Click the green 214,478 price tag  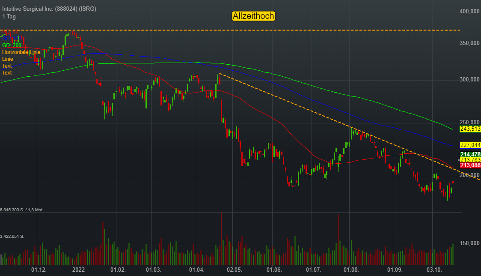click(470, 154)
